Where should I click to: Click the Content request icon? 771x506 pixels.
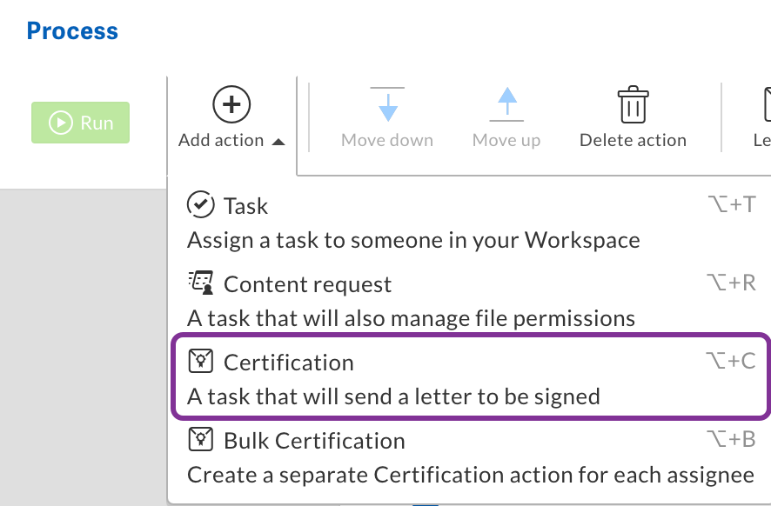(x=201, y=283)
